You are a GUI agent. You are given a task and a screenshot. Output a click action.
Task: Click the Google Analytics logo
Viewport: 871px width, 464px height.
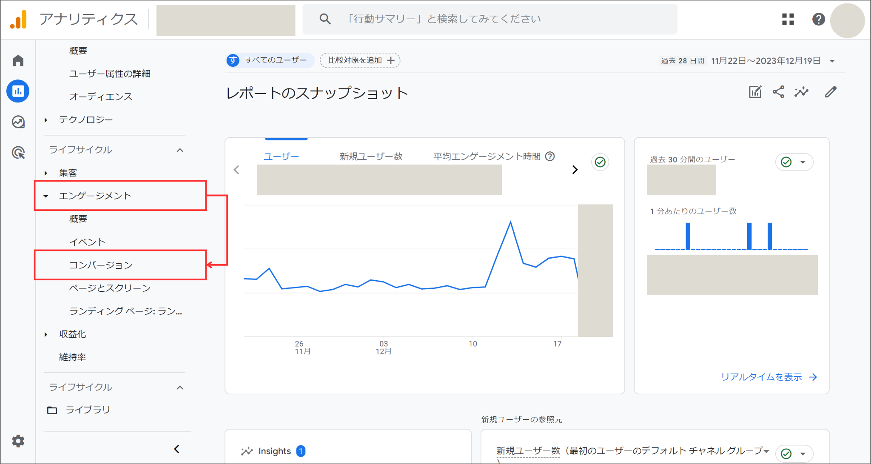[x=19, y=19]
